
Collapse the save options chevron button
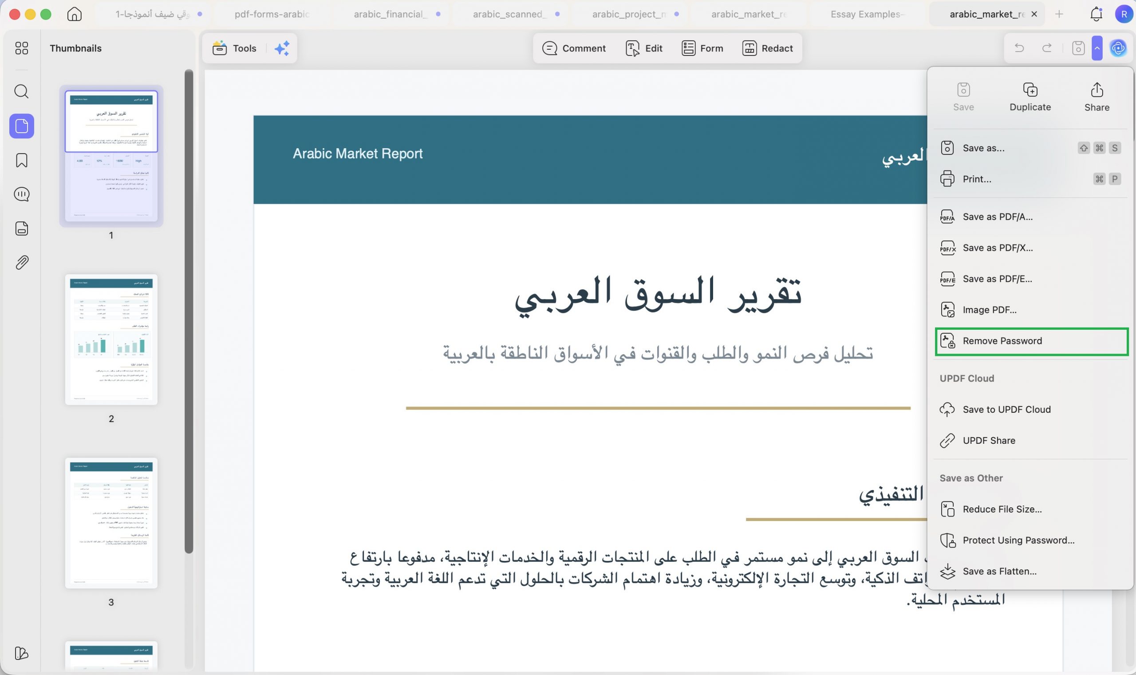click(x=1097, y=48)
